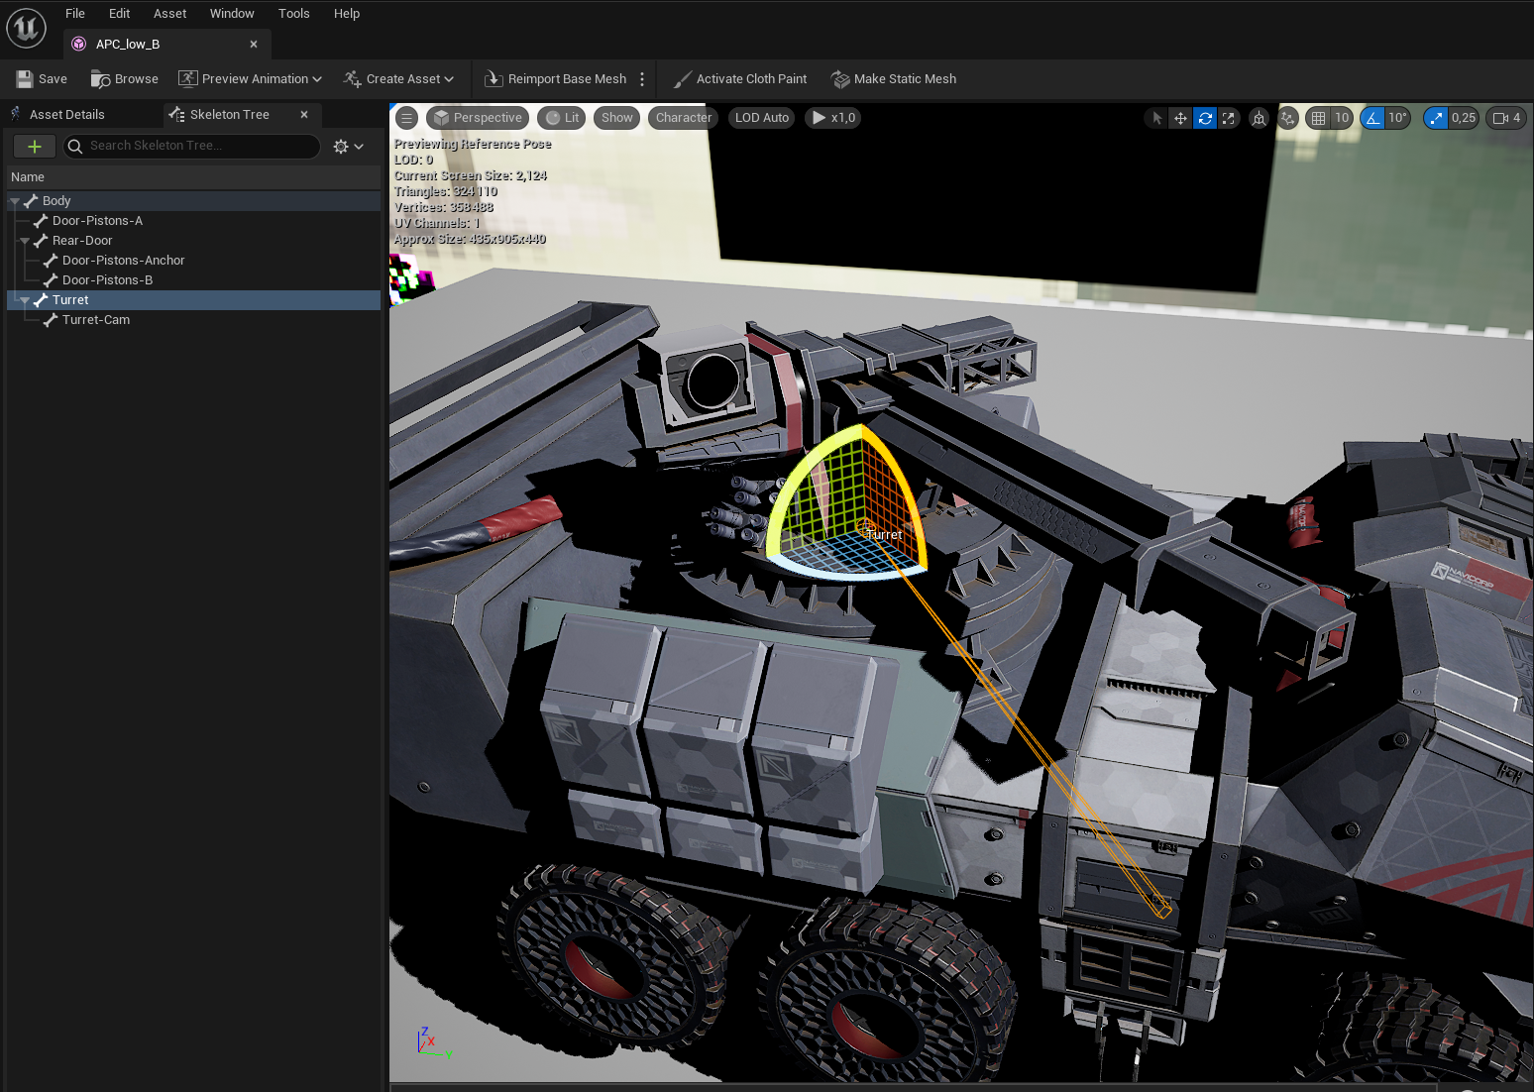Toggle scale snapping

1436,118
